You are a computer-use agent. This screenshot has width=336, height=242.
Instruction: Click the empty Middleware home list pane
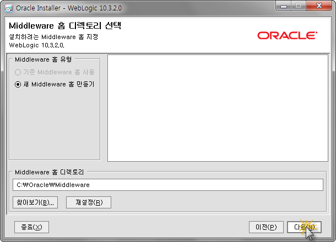[218, 108]
